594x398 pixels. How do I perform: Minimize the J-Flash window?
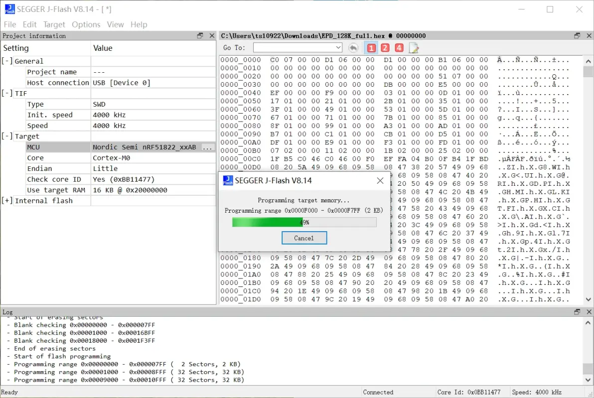coord(521,9)
